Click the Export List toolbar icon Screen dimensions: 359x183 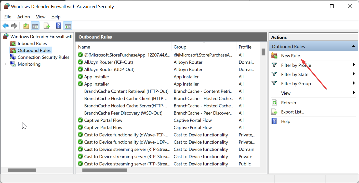point(47,26)
